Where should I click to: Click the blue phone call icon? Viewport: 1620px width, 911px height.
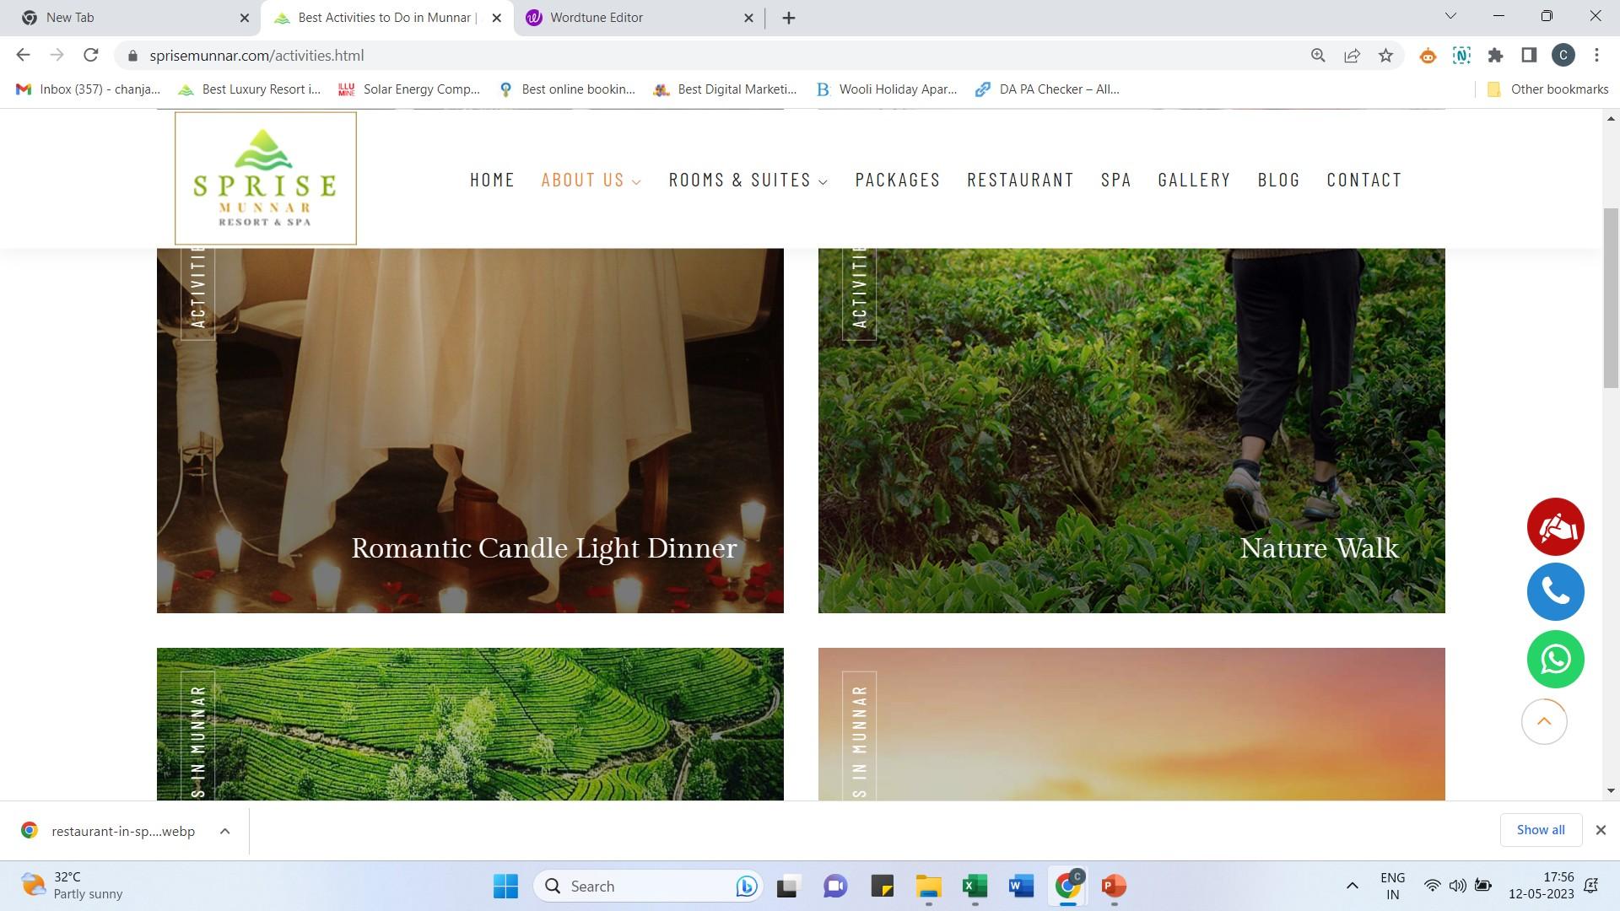(1555, 592)
